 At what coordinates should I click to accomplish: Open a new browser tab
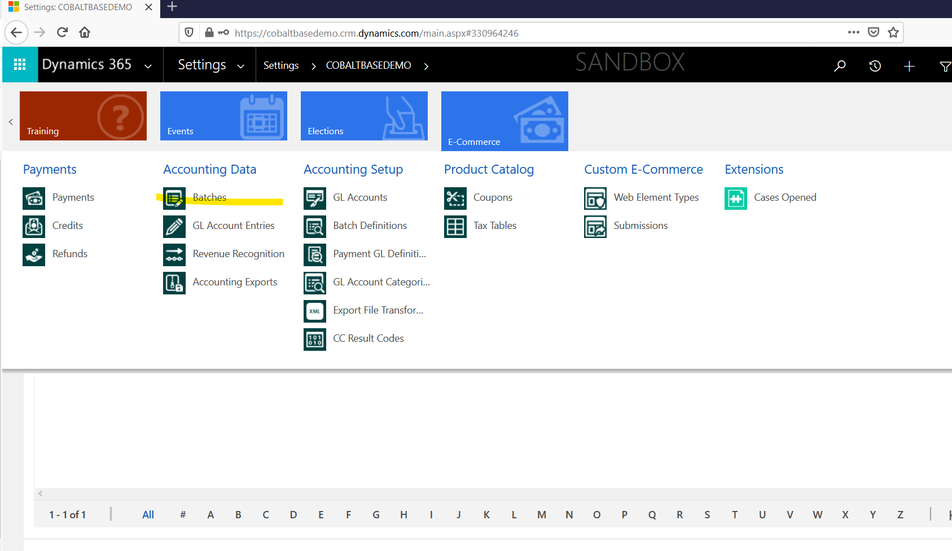point(172,7)
